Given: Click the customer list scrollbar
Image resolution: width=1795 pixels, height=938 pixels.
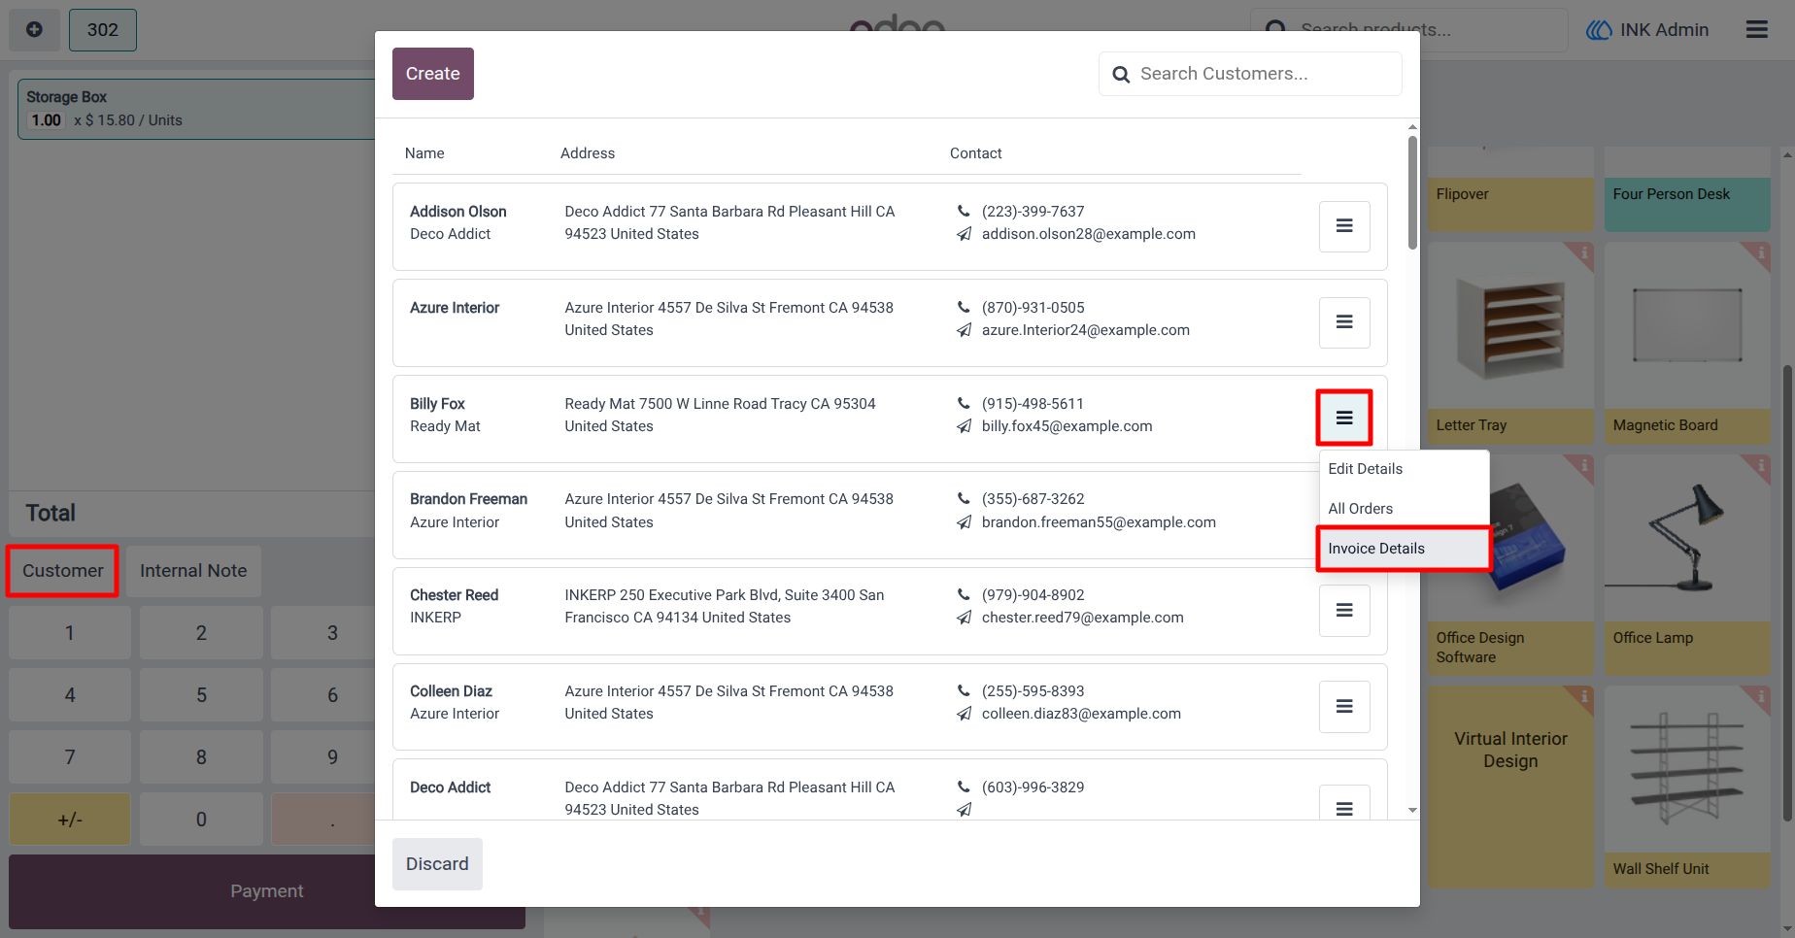Looking at the screenshot, I should point(1412,192).
